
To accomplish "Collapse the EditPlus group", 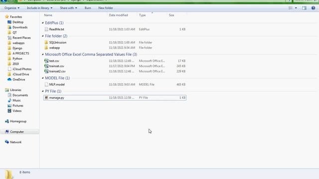I will click(43, 23).
